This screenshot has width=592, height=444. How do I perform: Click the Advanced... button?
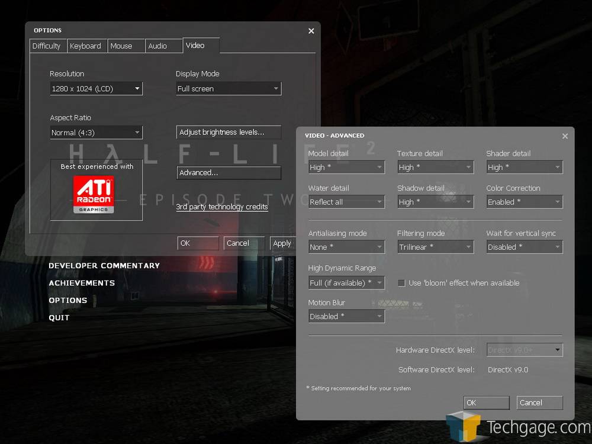pos(229,172)
